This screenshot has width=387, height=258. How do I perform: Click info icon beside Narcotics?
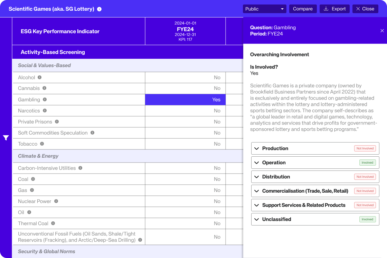tap(45, 110)
